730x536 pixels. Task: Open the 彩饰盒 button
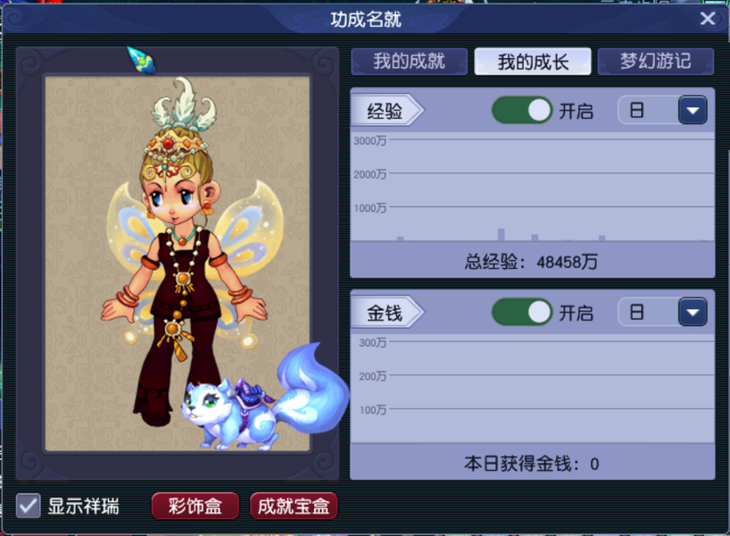tap(195, 506)
